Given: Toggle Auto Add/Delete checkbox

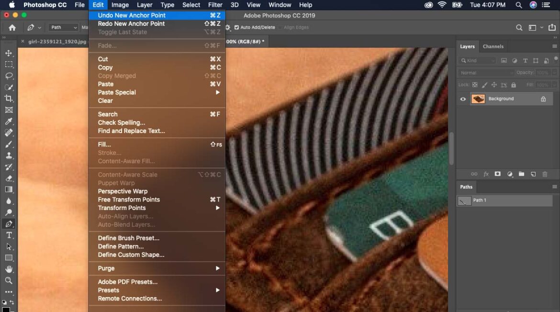Looking at the screenshot, I should 236,28.
